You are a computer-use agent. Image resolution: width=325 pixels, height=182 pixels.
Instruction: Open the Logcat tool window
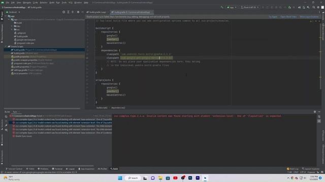coord(70,169)
